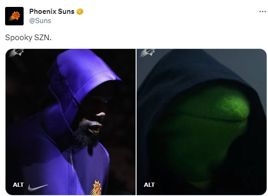Click the Nike swoosh on the photo
Image resolution: width=268 pixels, height=196 pixels.
click(37, 187)
